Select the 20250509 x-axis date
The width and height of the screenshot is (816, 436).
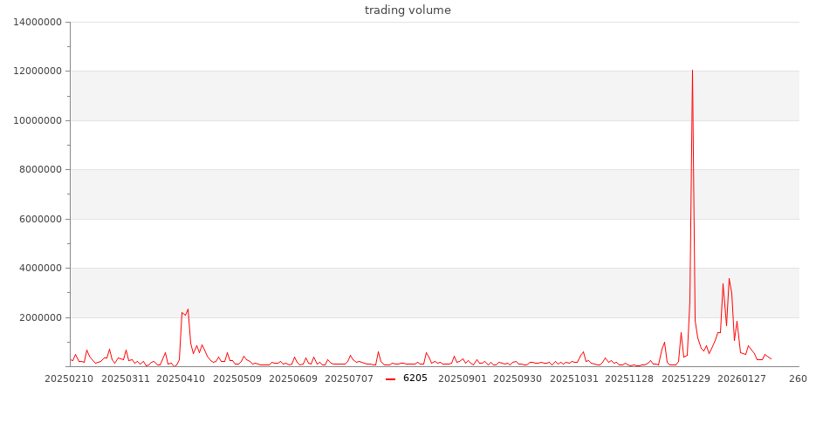[x=237, y=378]
